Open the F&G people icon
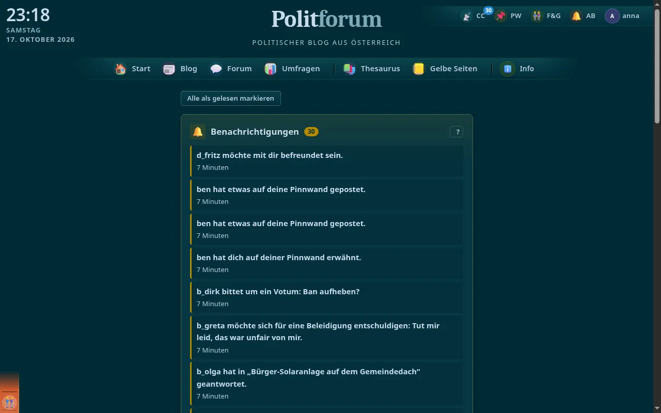 [x=537, y=16]
